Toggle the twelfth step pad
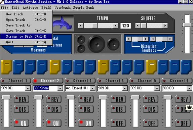This screenshot has height=130, width=193. pyautogui.click(x=139, y=67)
